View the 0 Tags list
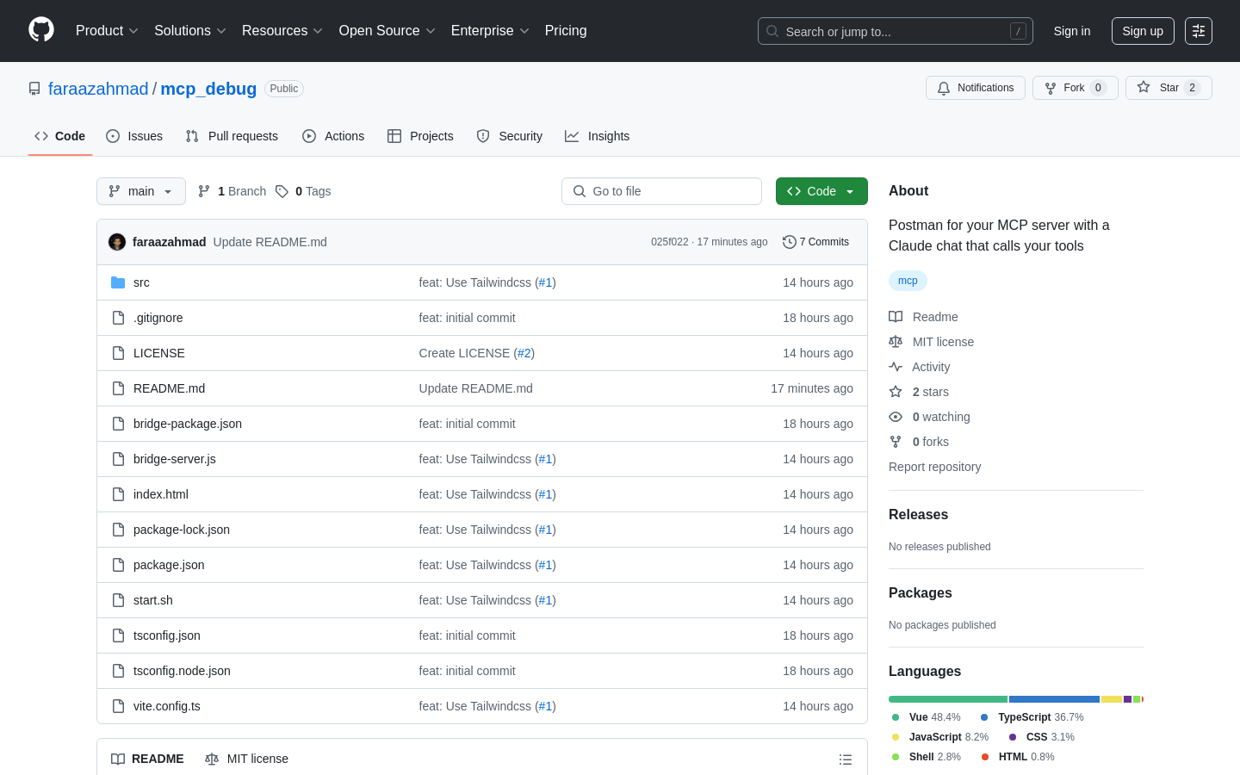The width and height of the screenshot is (1240, 775). (303, 191)
